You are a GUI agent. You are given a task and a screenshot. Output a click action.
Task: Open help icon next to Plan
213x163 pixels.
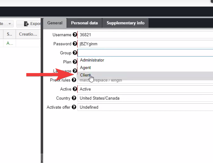(x=75, y=62)
